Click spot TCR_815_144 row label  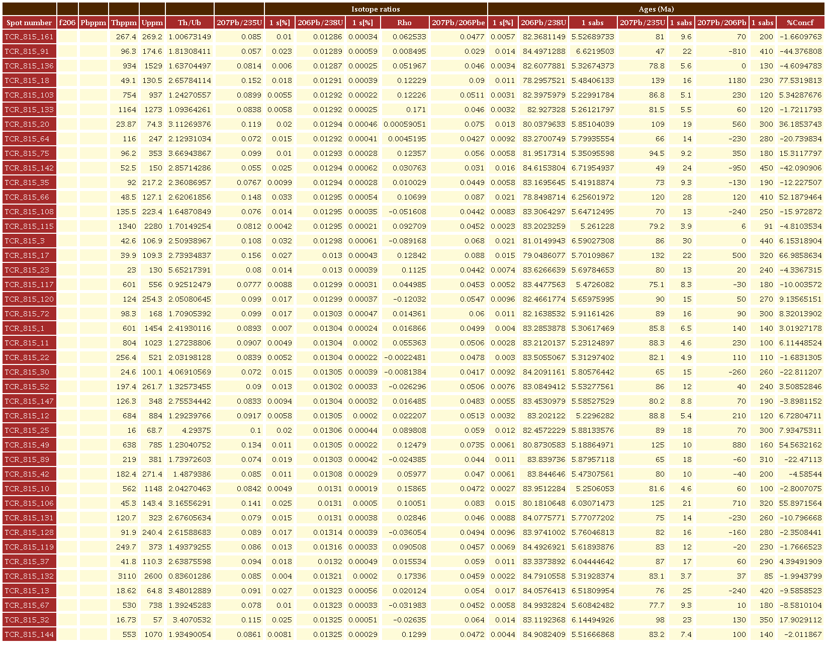(x=29, y=634)
